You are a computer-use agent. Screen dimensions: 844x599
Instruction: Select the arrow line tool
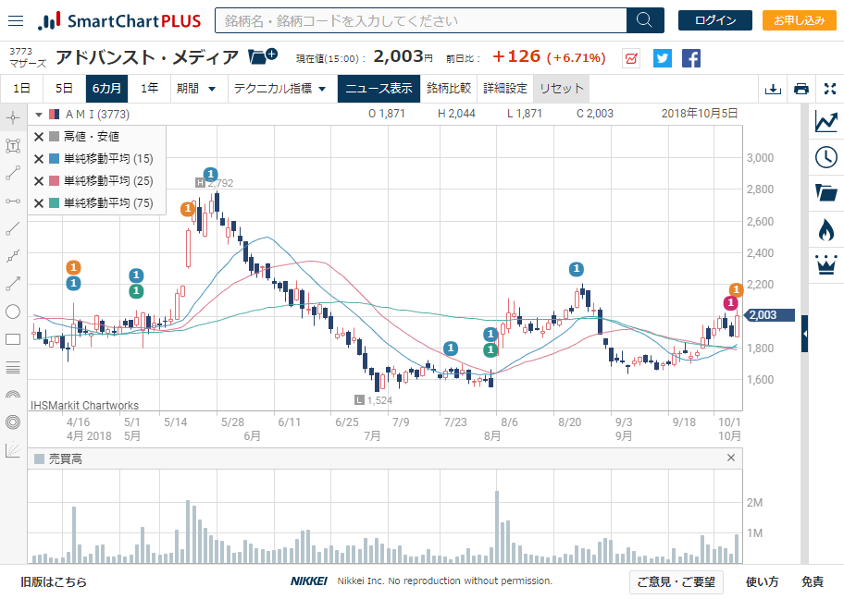(x=13, y=284)
